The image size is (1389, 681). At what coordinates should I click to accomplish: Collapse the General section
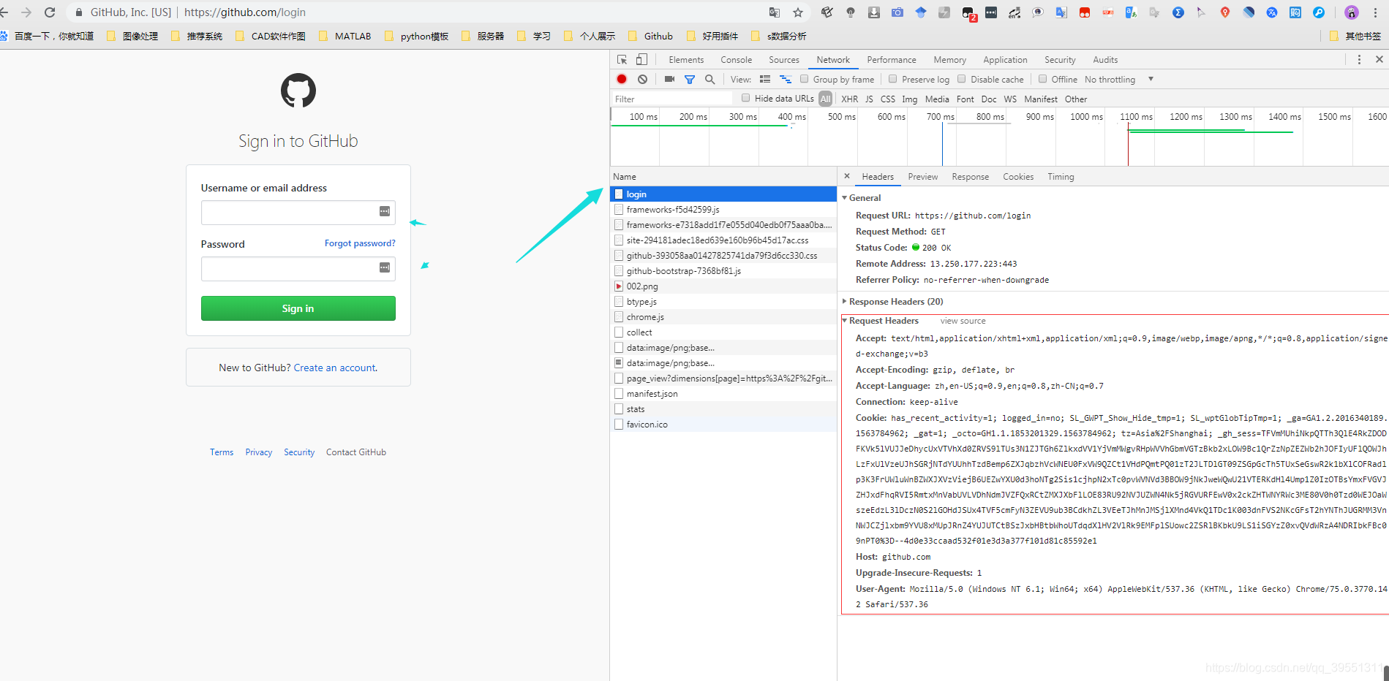point(845,198)
